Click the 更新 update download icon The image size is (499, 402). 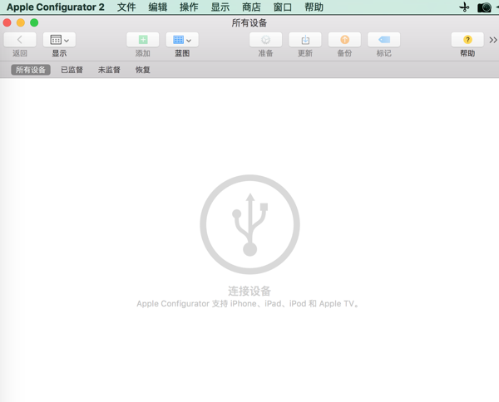point(305,40)
